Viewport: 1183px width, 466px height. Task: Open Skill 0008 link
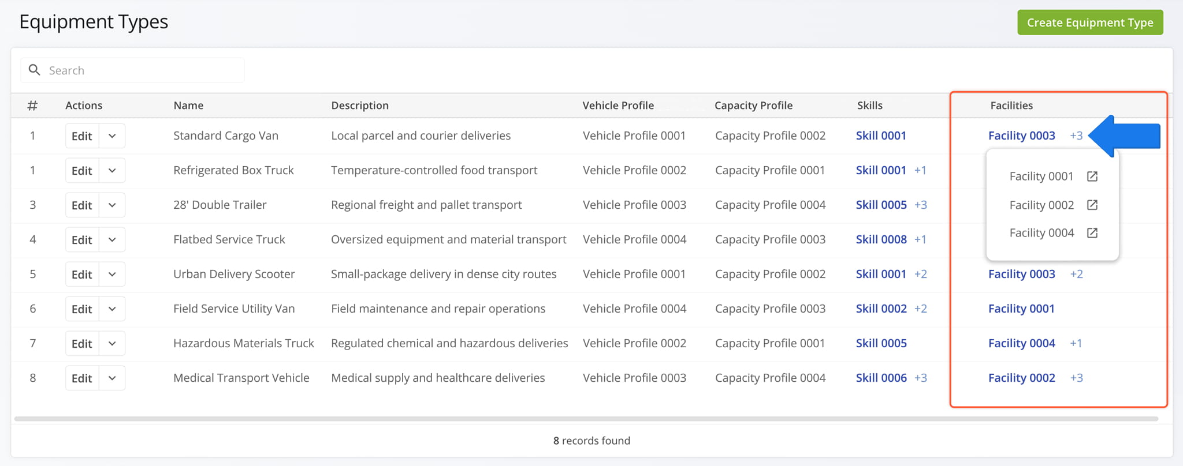click(881, 239)
